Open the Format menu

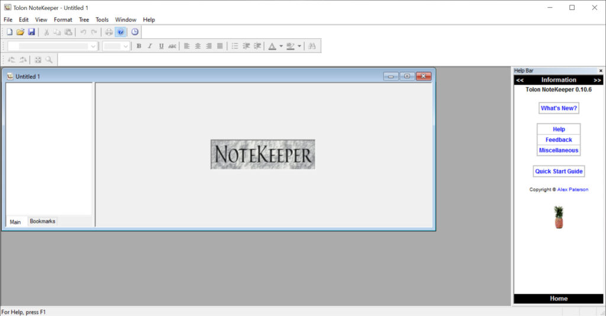(63, 19)
